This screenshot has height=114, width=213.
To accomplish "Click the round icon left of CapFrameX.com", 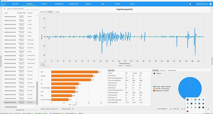I will pyautogui.click(x=194, y=4).
